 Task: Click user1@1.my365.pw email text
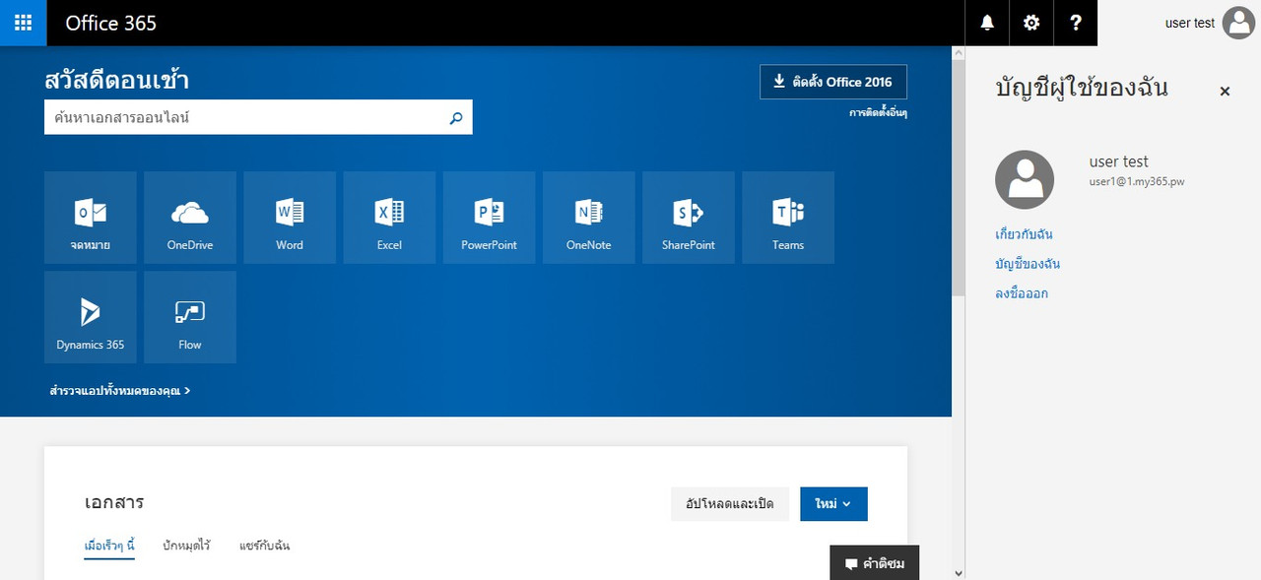(x=1137, y=182)
